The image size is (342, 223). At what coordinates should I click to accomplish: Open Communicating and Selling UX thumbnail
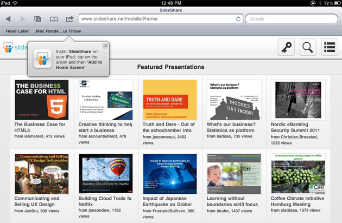[x=42, y=174]
